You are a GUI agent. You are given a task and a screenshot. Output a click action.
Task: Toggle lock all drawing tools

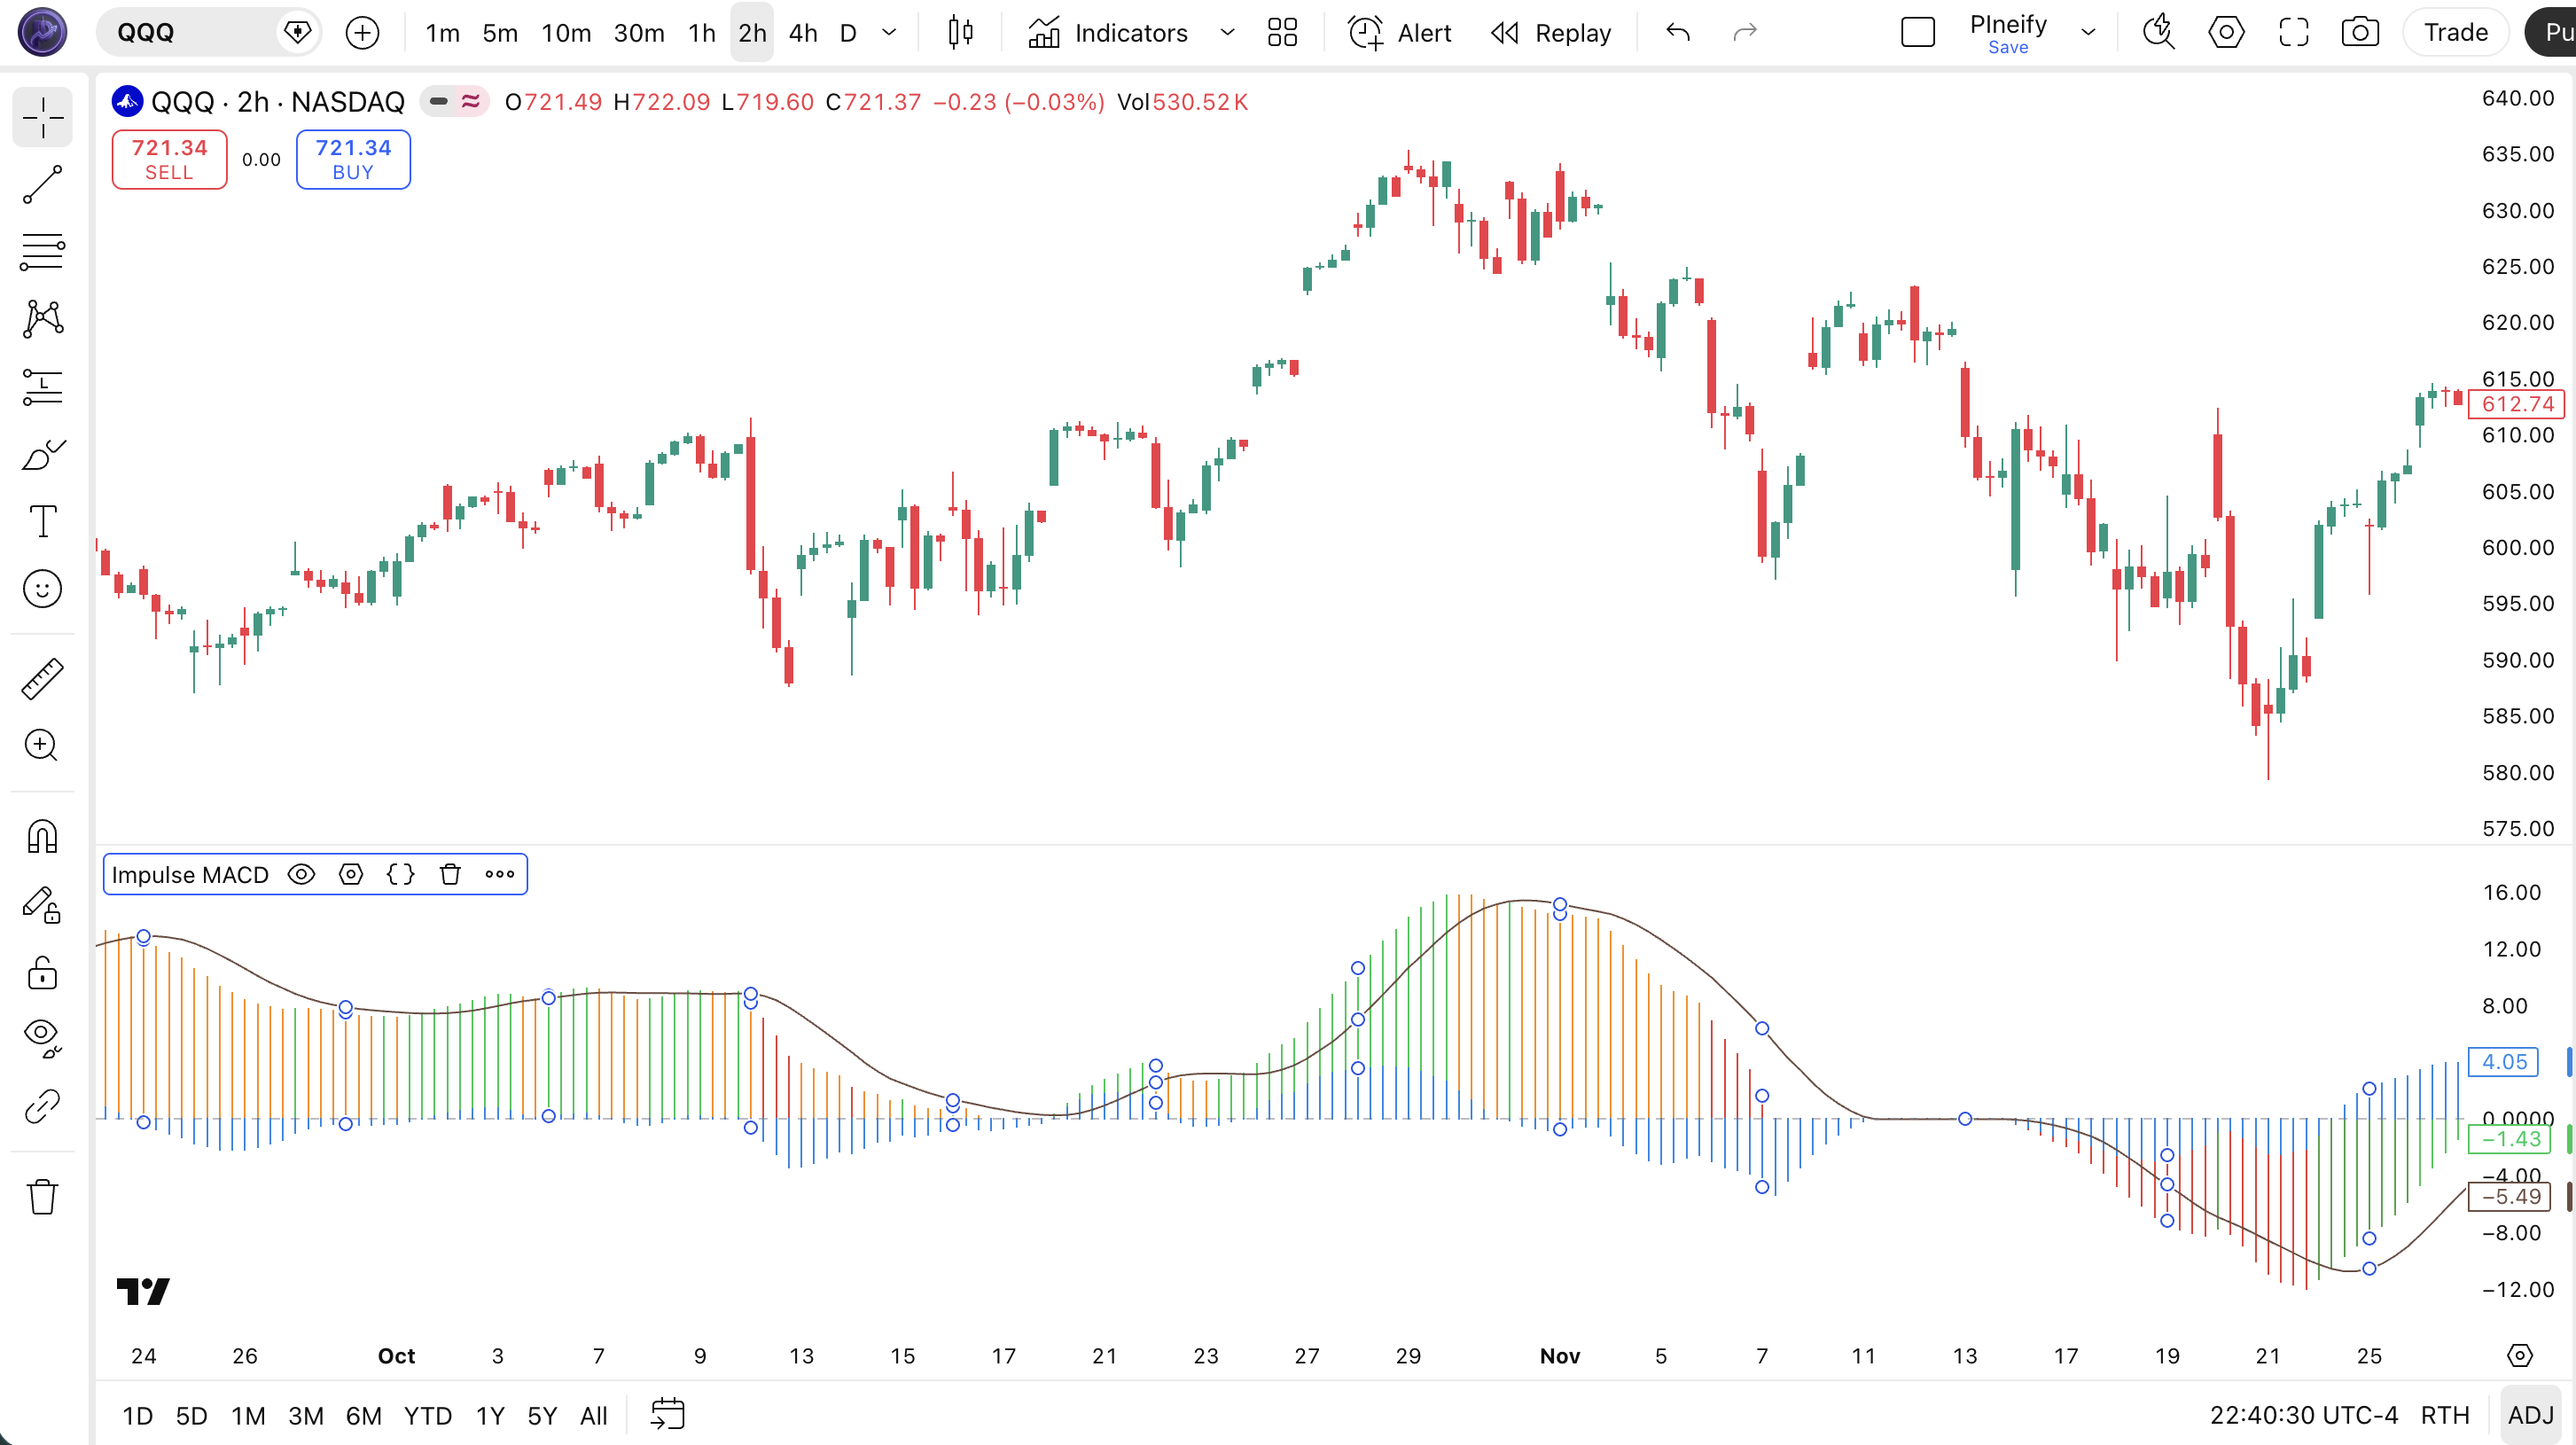click(43, 972)
